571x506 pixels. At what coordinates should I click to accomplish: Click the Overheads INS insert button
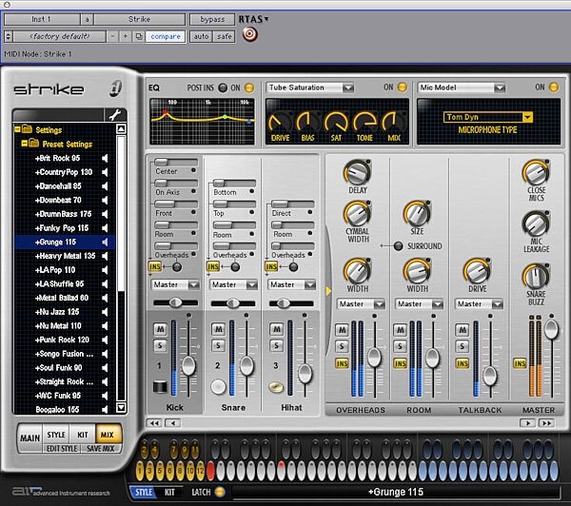pyautogui.click(x=342, y=363)
